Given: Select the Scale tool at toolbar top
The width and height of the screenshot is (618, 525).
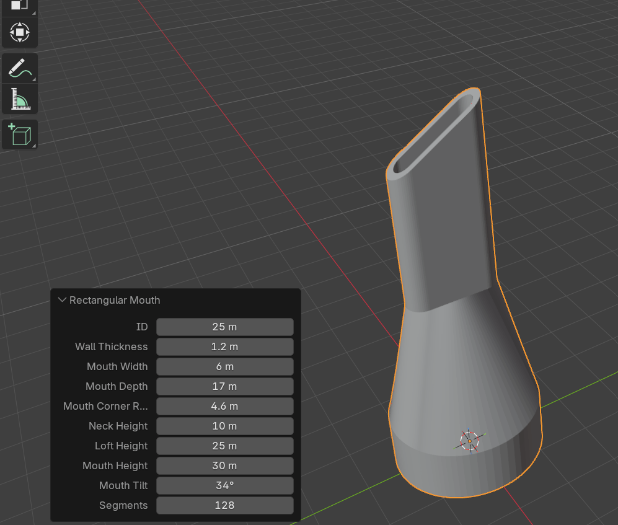Looking at the screenshot, I should [20, 7].
